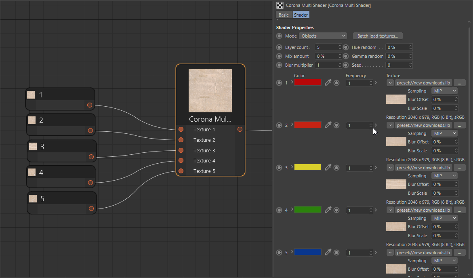
Task: Click the node 1 texture icon
Action: (31, 95)
